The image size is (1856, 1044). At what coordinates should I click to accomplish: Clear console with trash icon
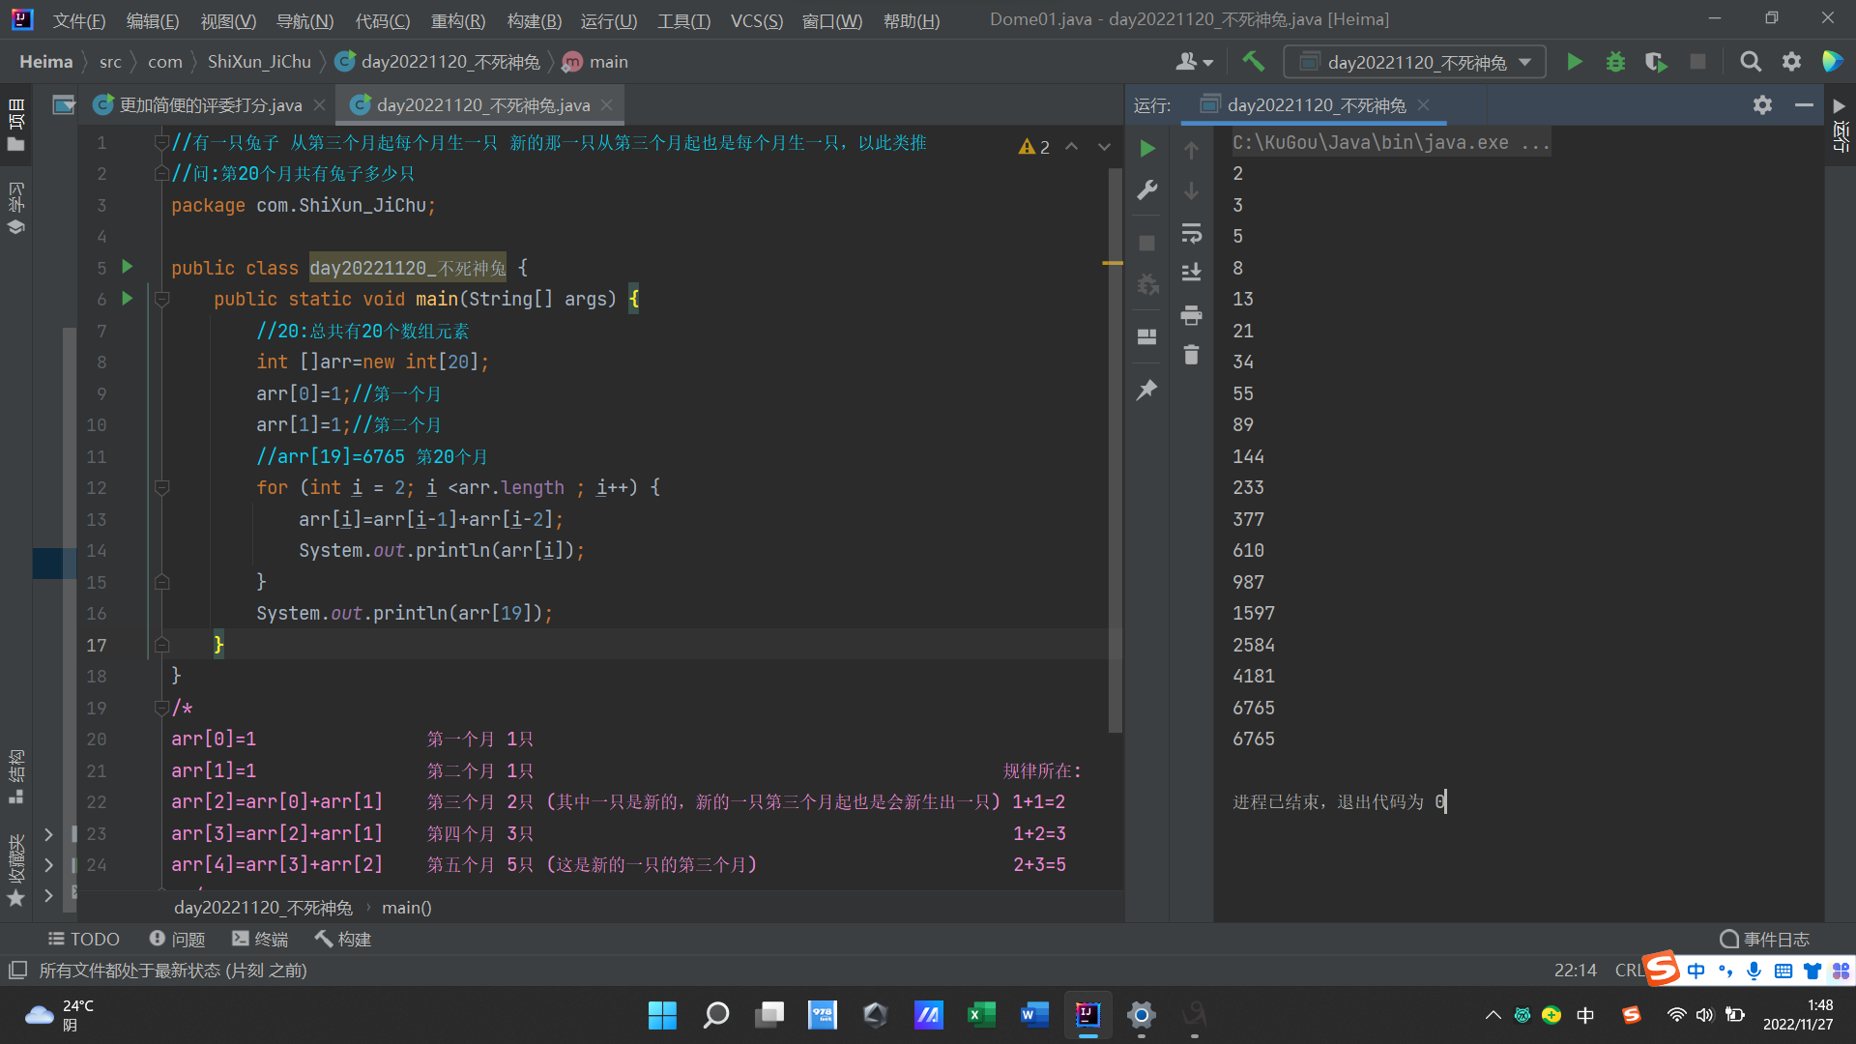(1191, 355)
